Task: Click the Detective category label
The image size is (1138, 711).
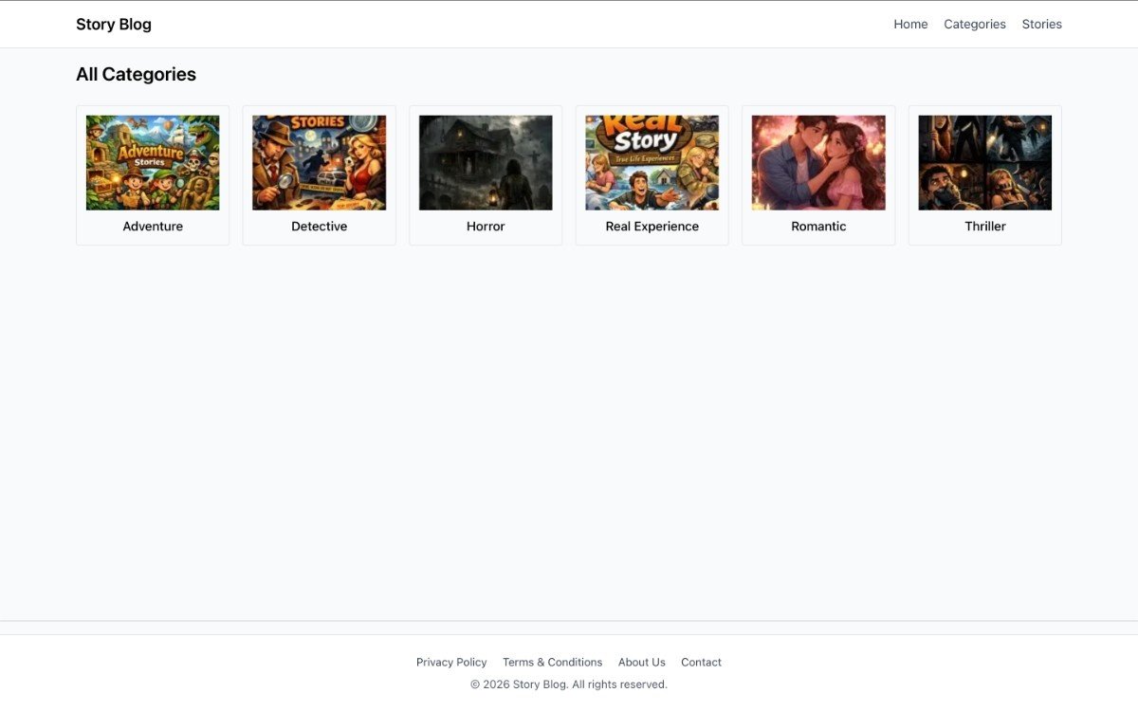Action: point(319,227)
